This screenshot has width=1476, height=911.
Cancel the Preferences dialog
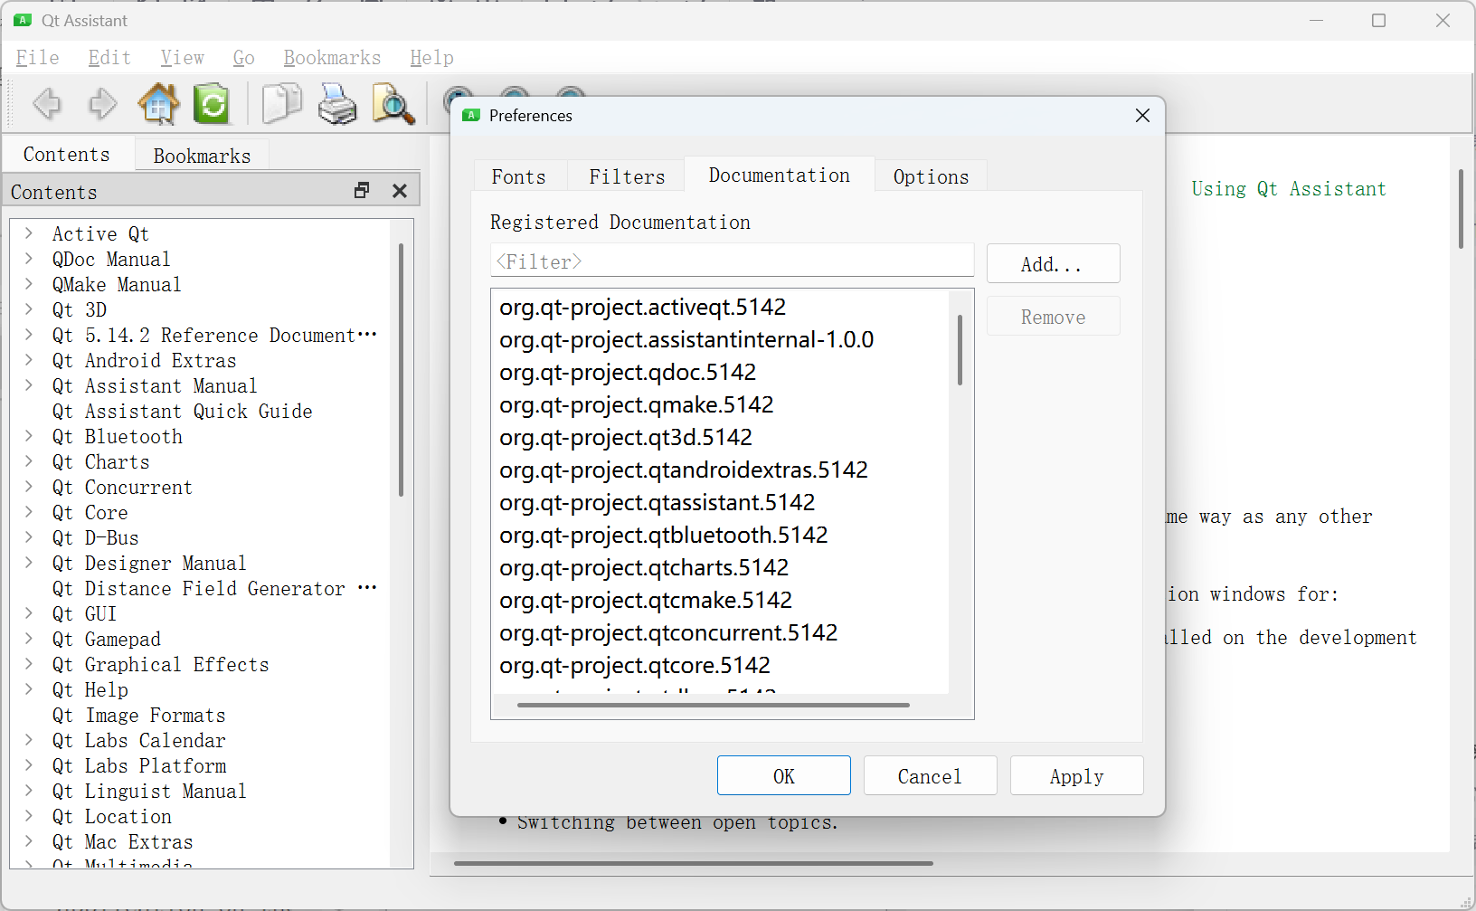[930, 775]
